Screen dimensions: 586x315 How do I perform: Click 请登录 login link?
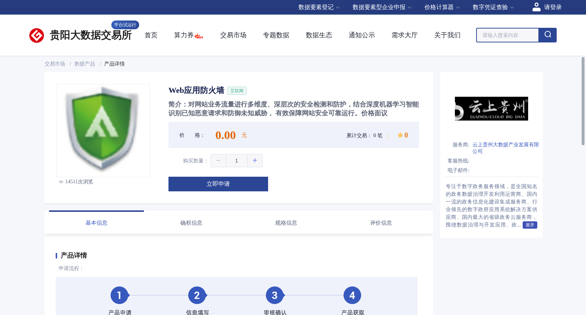pos(553,7)
